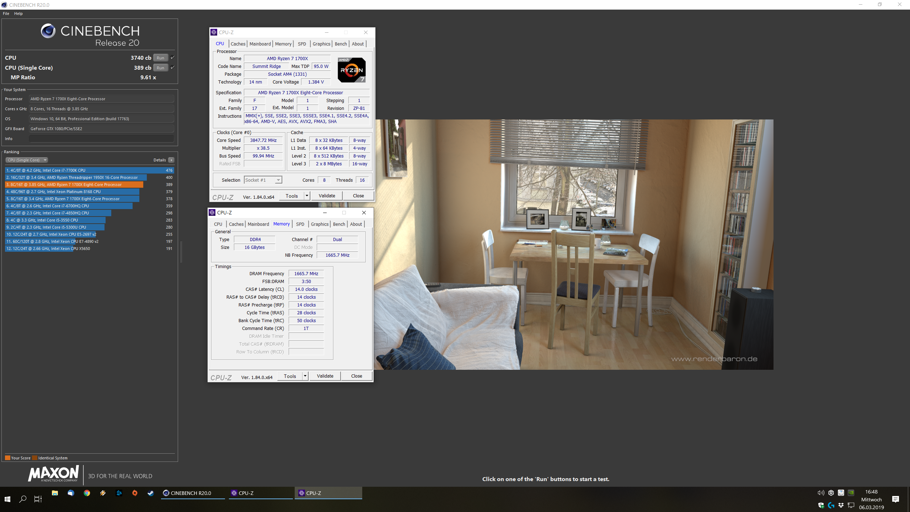Click the Info input field

101,139
